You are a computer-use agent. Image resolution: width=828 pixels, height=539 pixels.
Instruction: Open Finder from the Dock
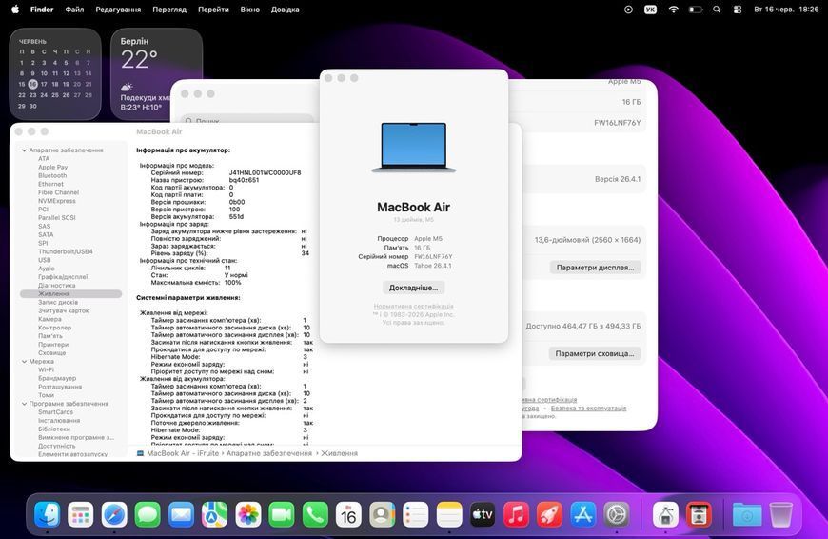(x=47, y=514)
